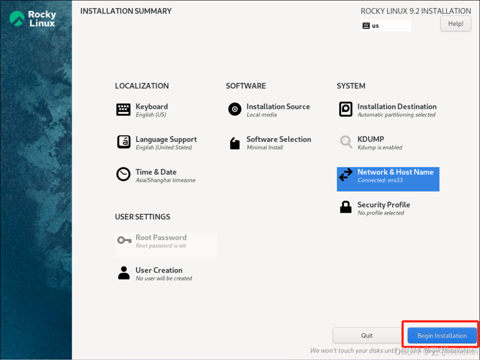Image resolution: width=480 pixels, height=360 pixels.
Task: Open the Security Profile lock icon
Action: pyautogui.click(x=346, y=207)
